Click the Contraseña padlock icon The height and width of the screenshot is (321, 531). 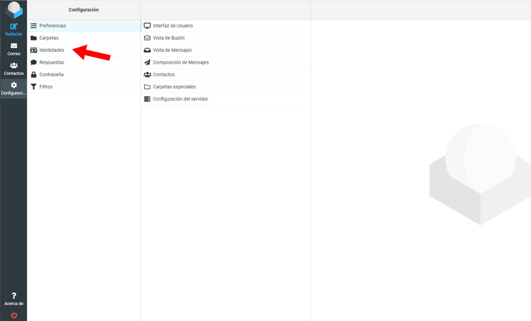pyautogui.click(x=33, y=74)
